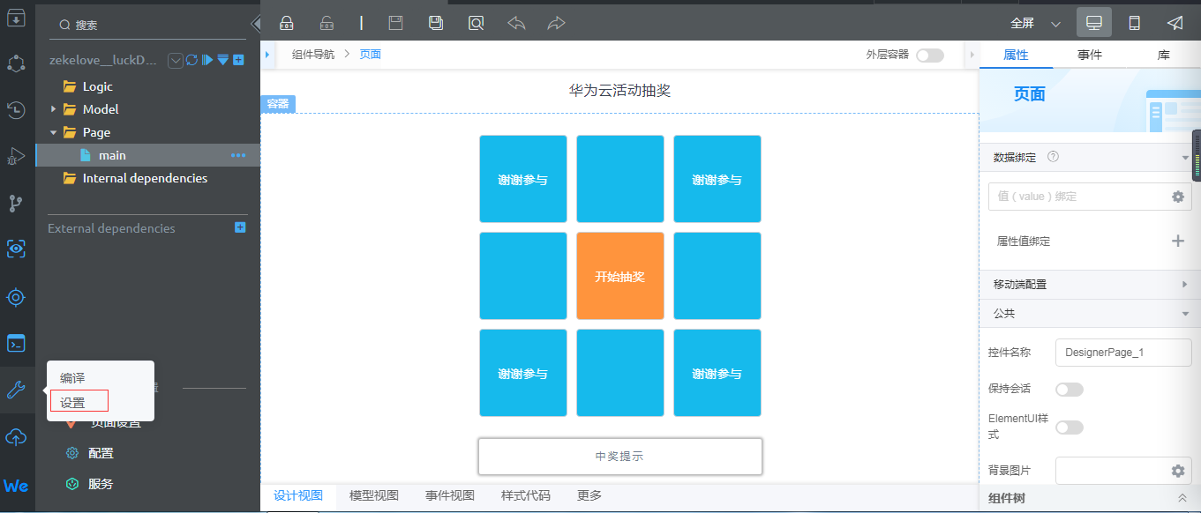This screenshot has width=1201, height=513.
Task: Click the control name input field
Action: pos(1122,352)
